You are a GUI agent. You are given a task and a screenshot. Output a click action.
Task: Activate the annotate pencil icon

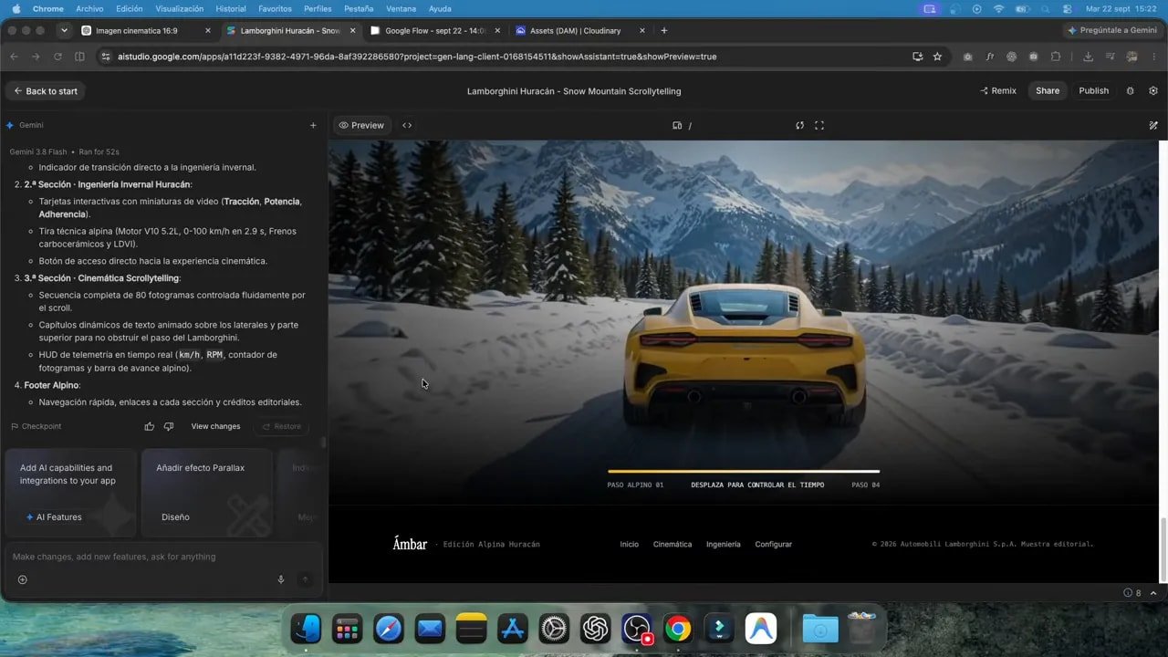coord(1153,126)
